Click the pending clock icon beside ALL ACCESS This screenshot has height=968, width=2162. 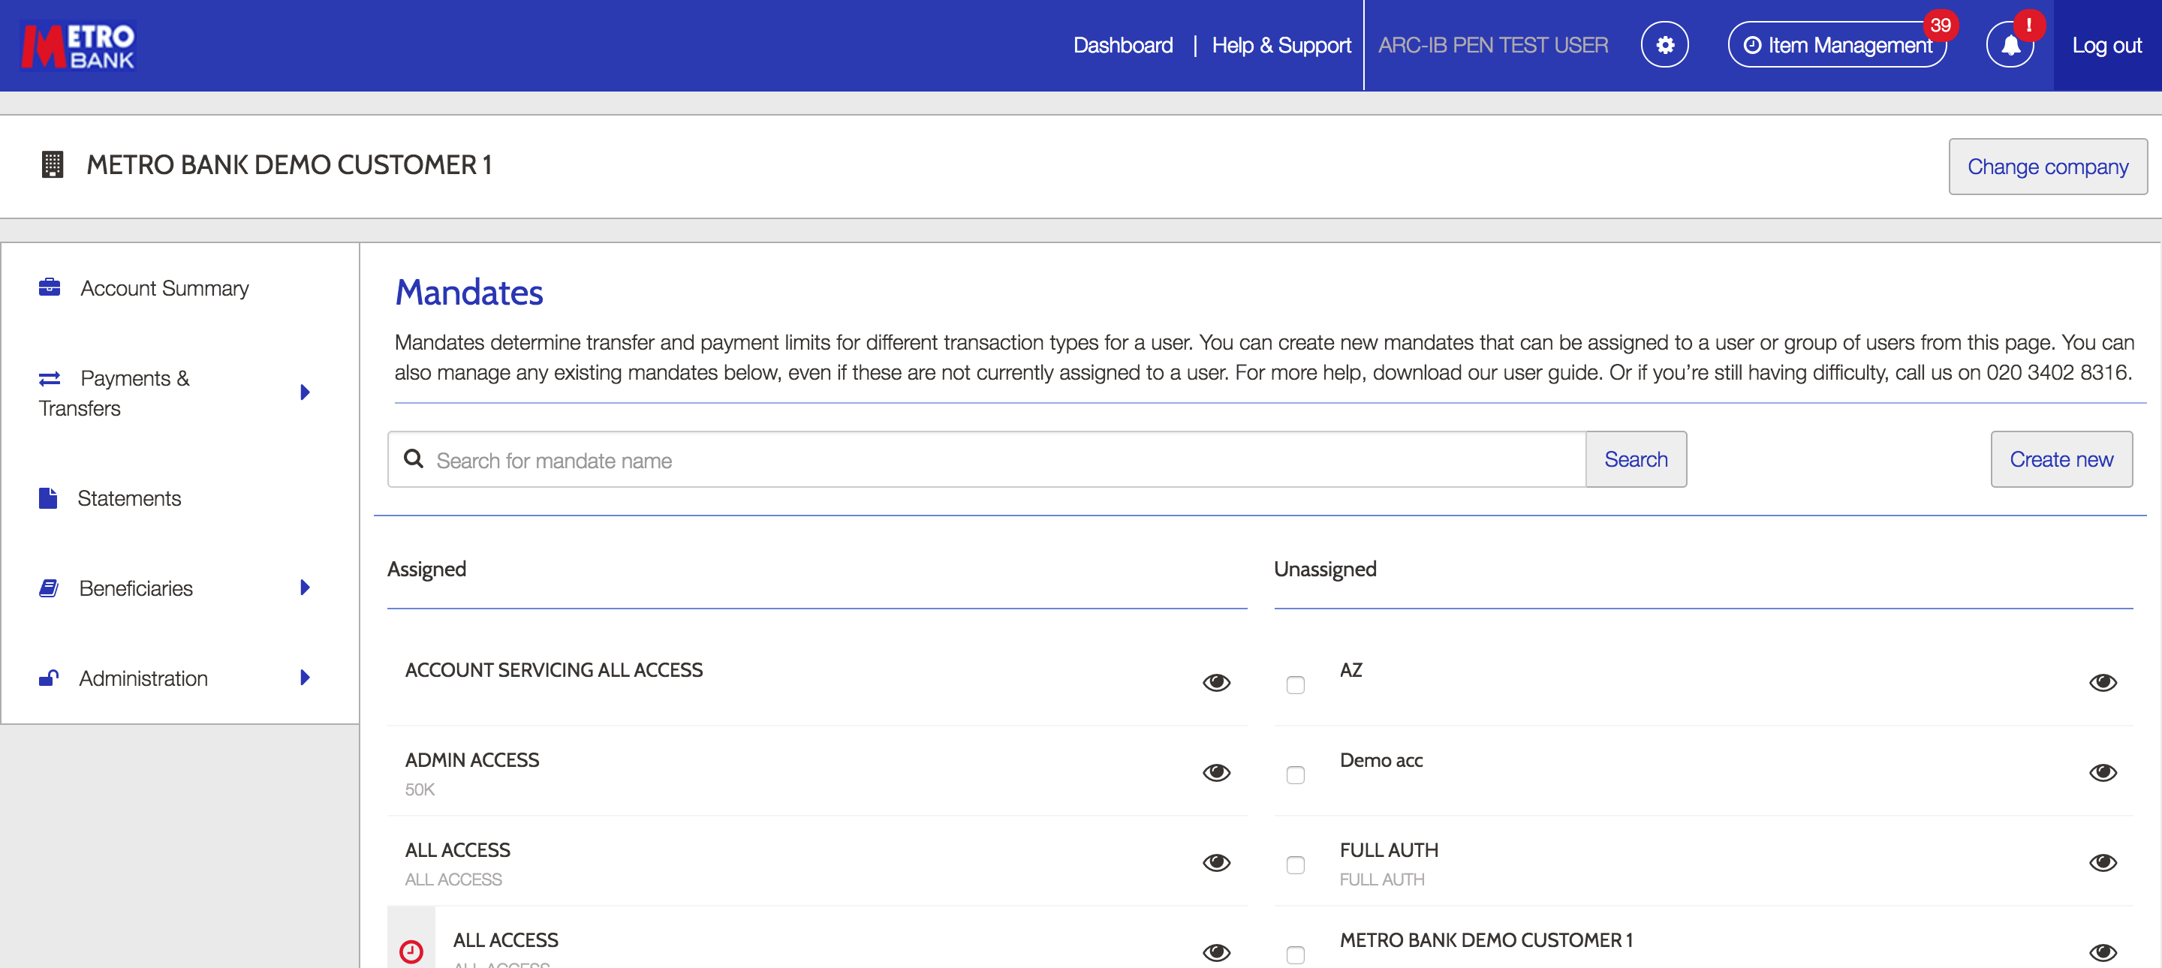click(411, 951)
